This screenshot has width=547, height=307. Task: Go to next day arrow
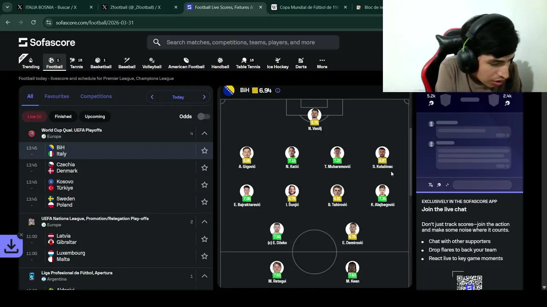coord(204,97)
